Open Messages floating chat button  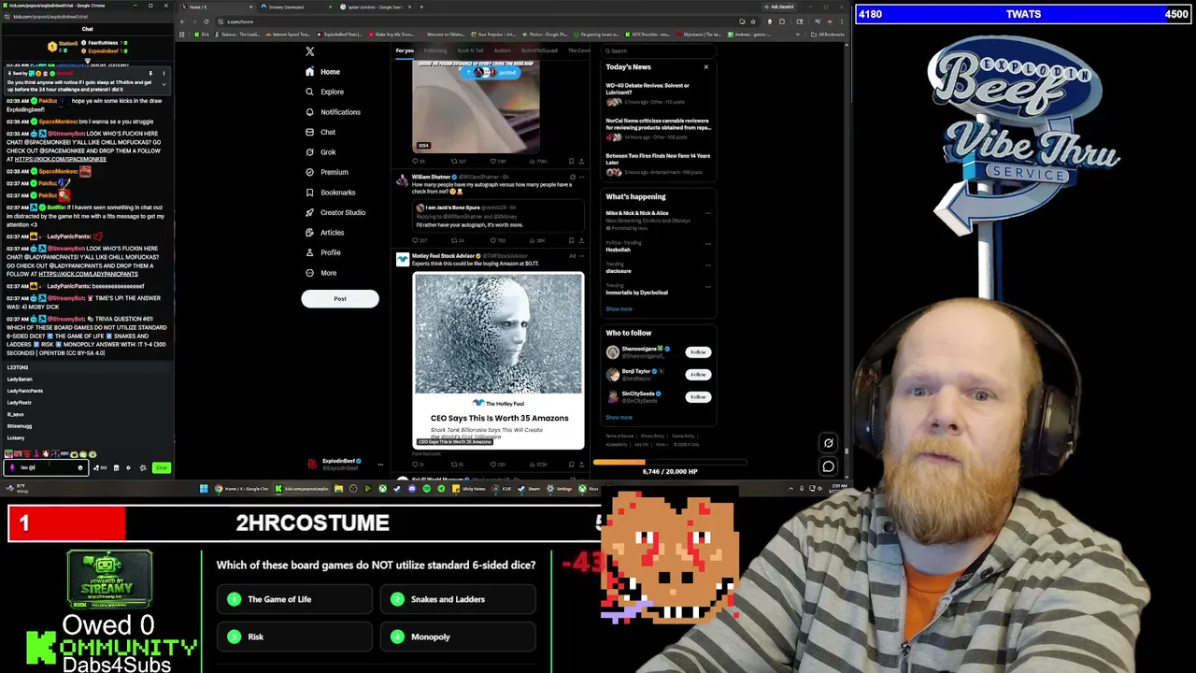[x=828, y=466]
